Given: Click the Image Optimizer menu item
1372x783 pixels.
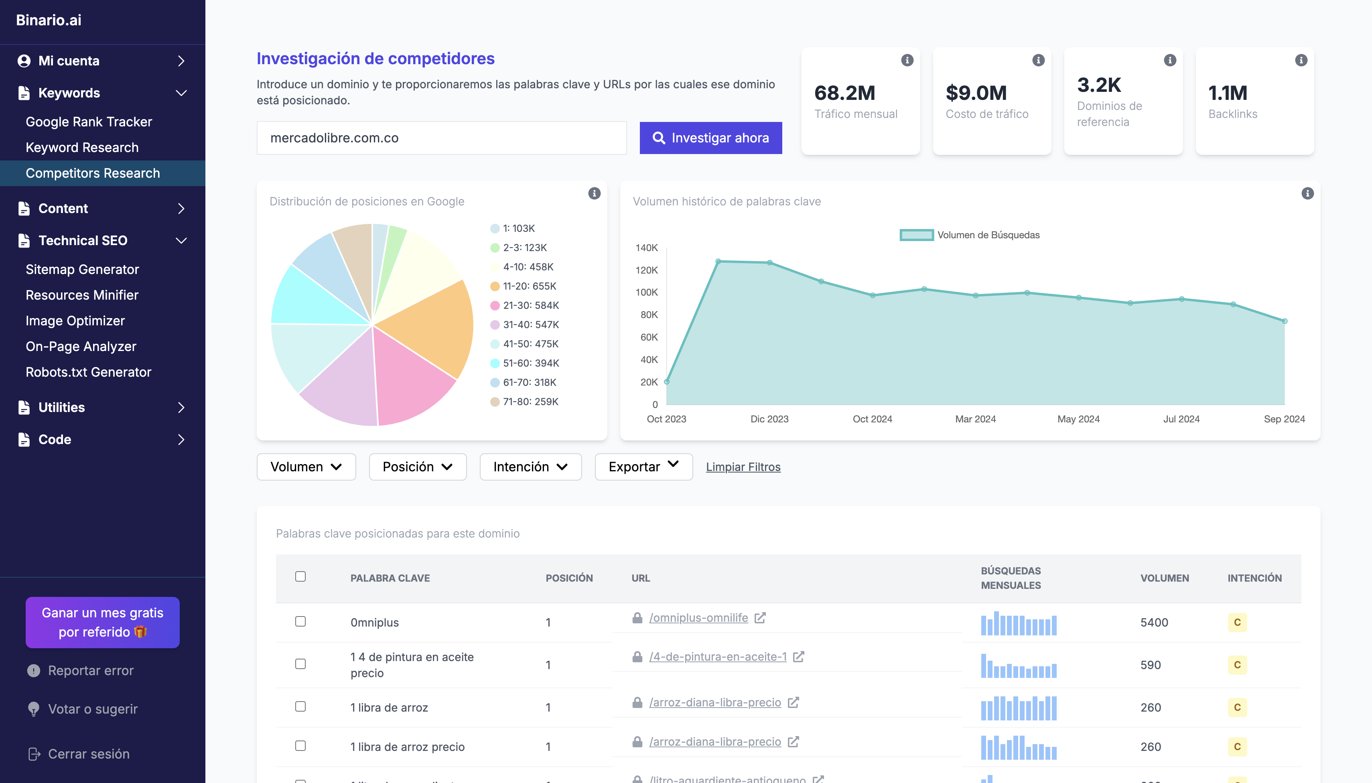Looking at the screenshot, I should (75, 321).
